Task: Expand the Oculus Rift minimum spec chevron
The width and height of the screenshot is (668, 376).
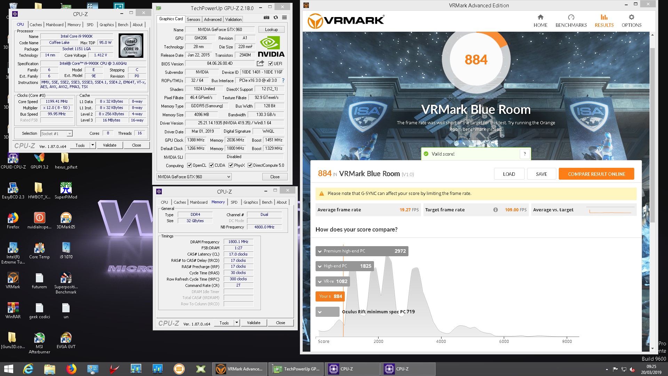Action: coord(320,312)
